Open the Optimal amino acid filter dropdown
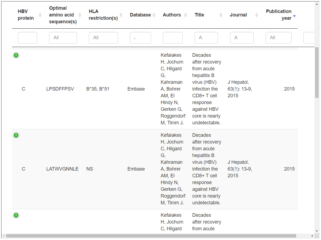The image size is (321, 240). [63, 38]
